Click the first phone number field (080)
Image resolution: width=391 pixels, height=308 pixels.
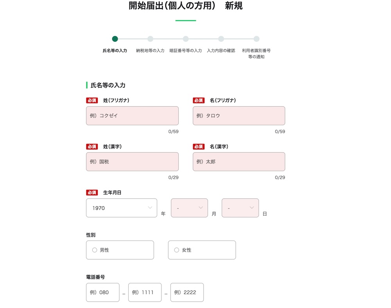(x=102, y=292)
